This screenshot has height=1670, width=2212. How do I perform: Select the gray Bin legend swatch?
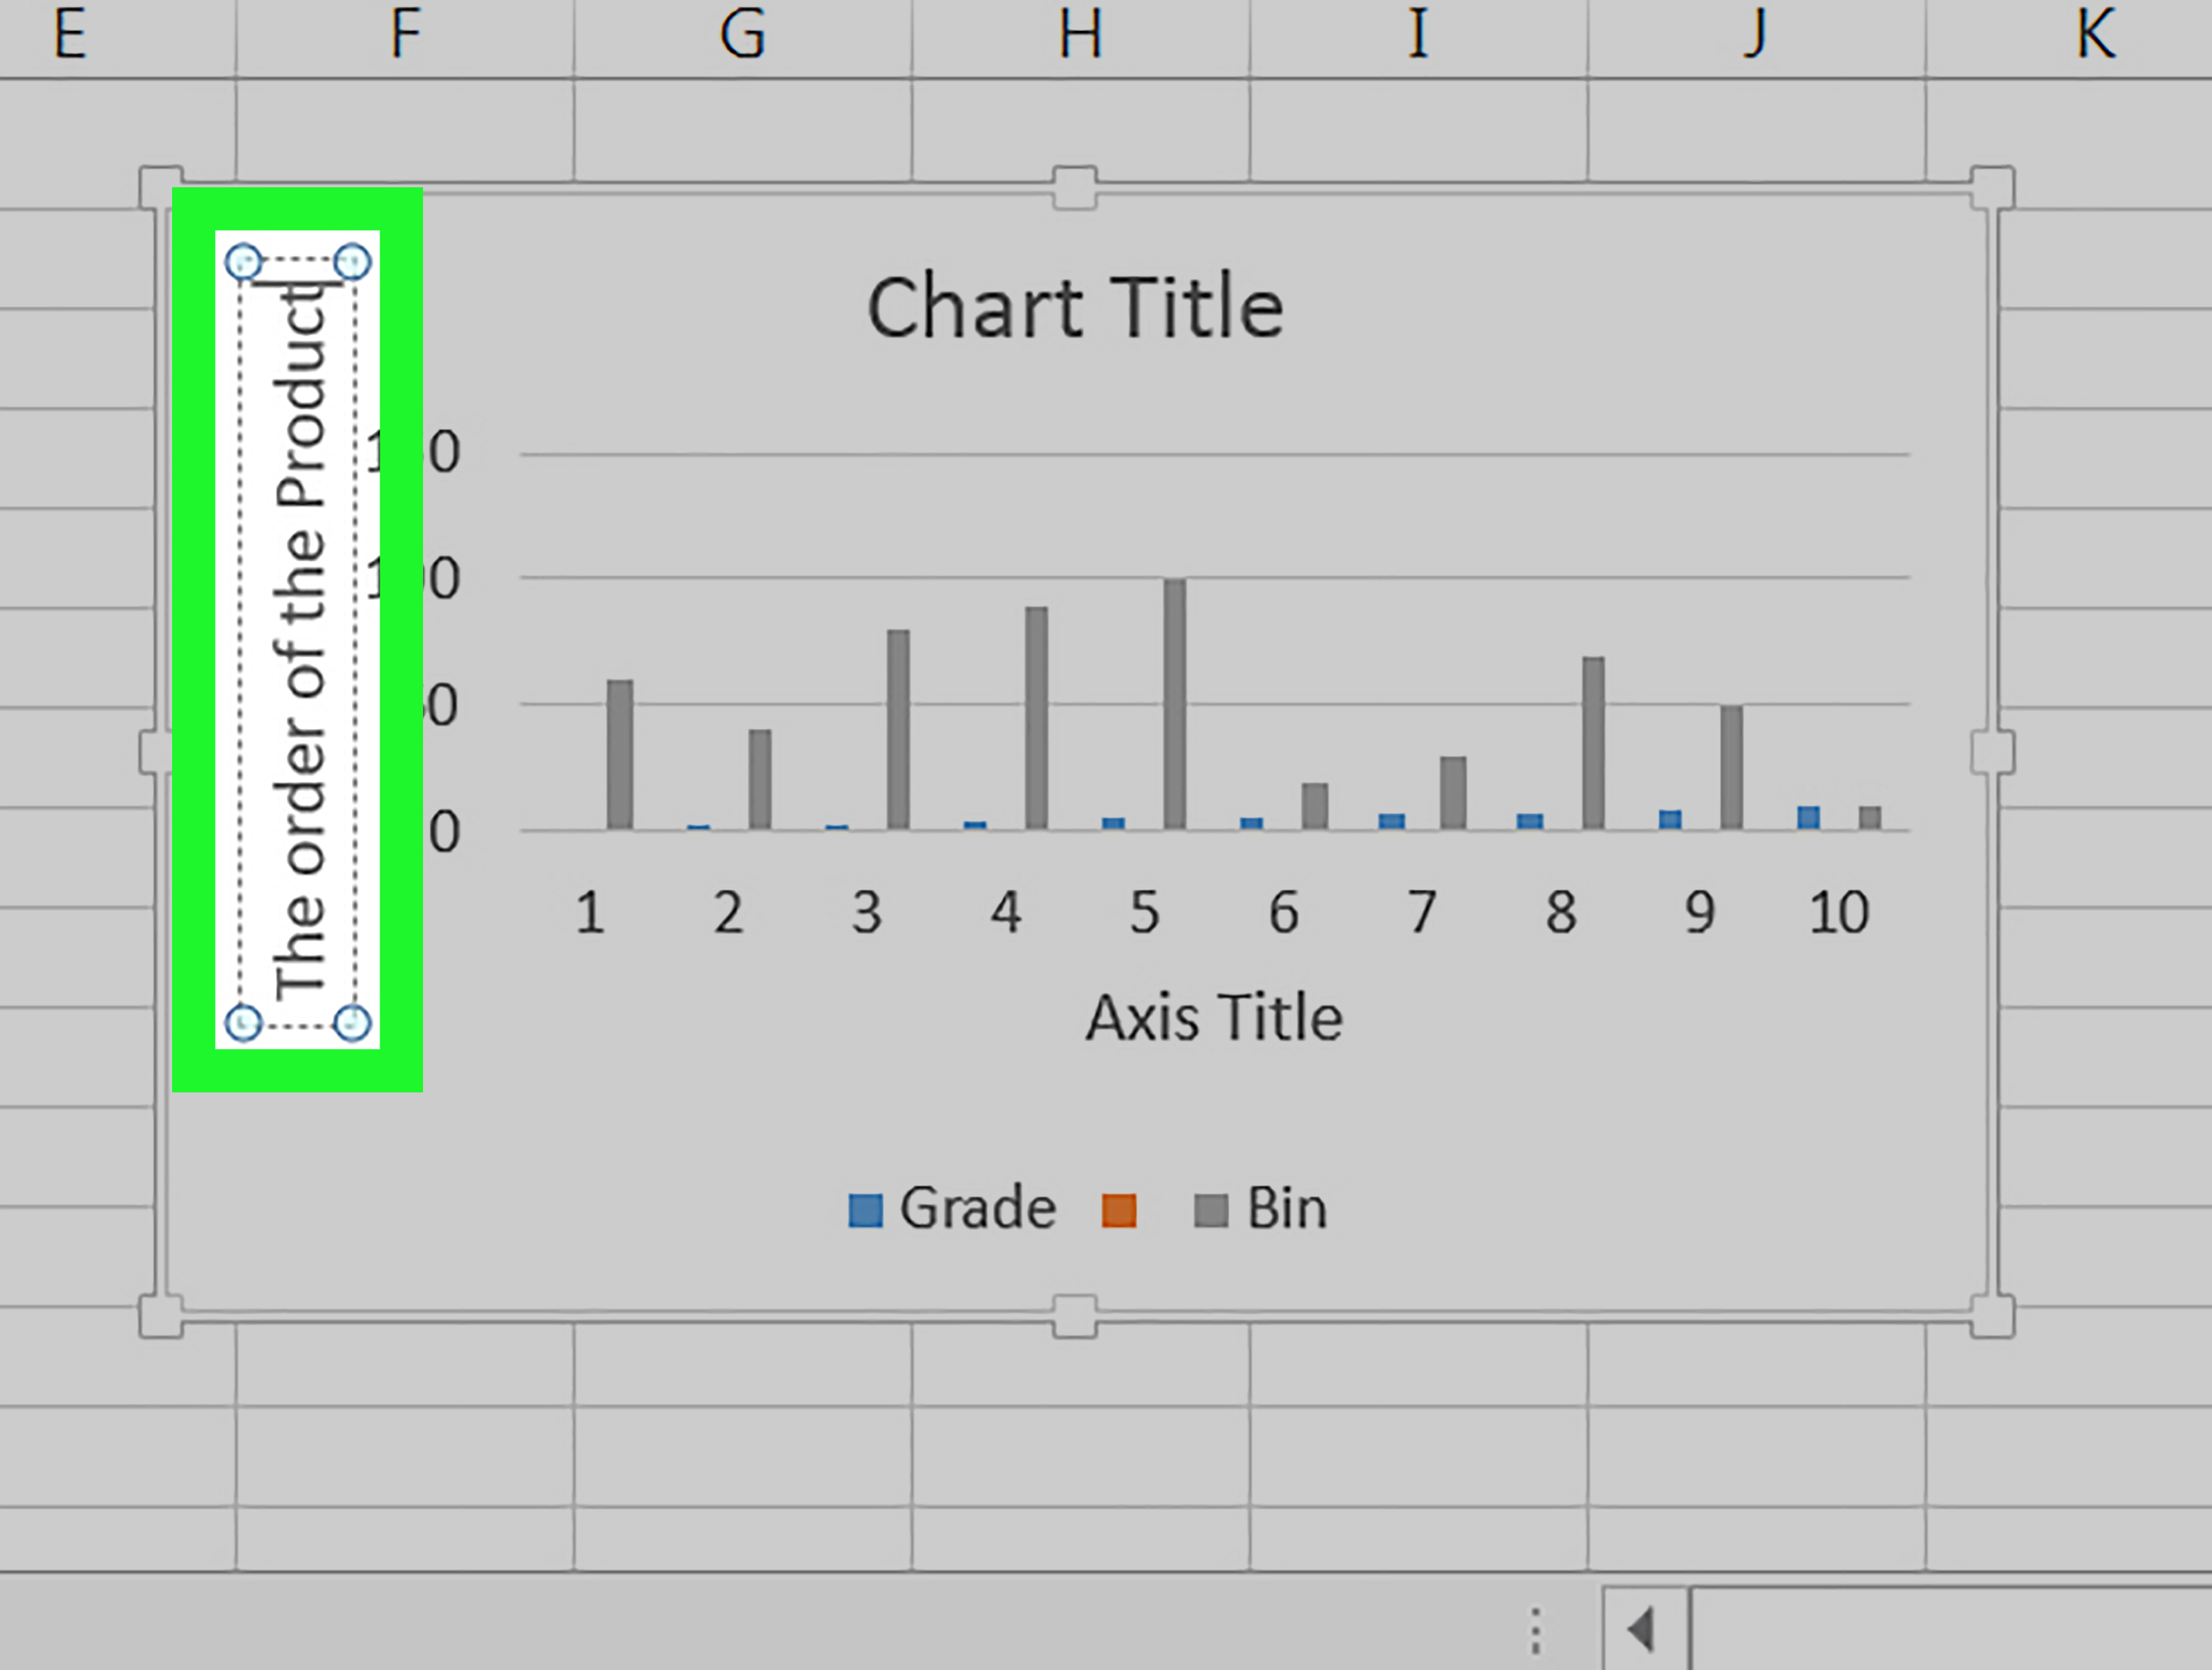click(1211, 1211)
